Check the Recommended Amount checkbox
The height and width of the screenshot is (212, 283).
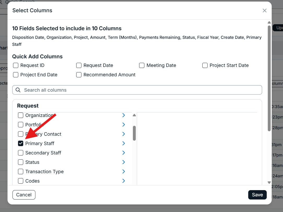79,75
